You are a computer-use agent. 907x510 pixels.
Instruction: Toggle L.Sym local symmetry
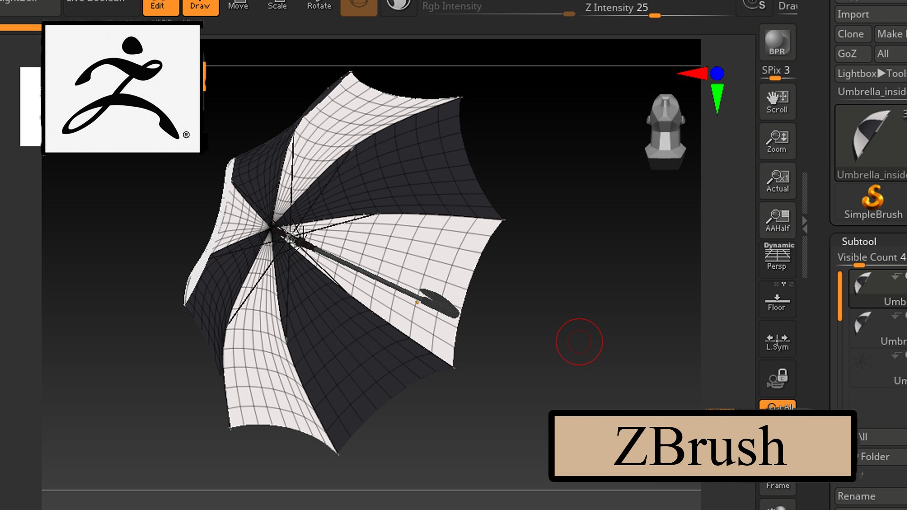777,340
